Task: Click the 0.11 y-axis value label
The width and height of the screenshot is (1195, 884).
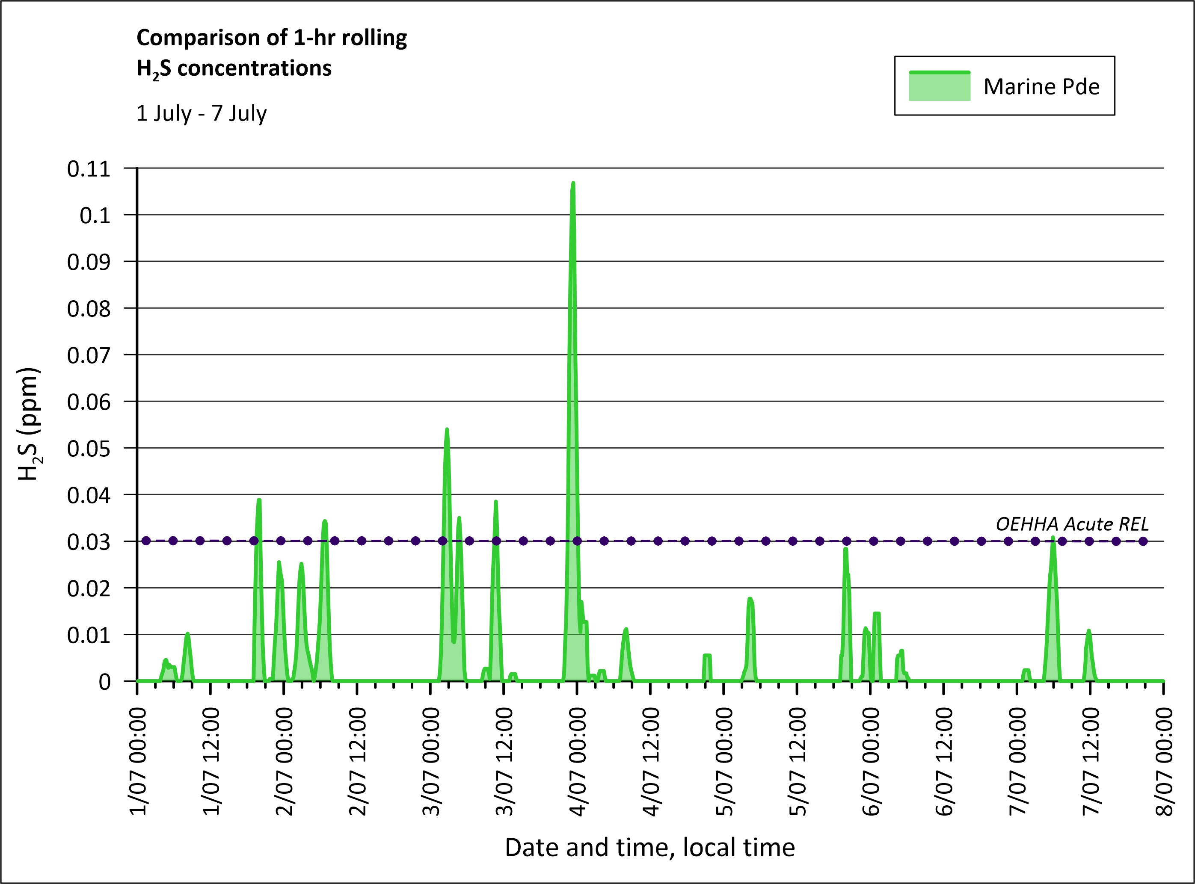Action: pyautogui.click(x=89, y=169)
